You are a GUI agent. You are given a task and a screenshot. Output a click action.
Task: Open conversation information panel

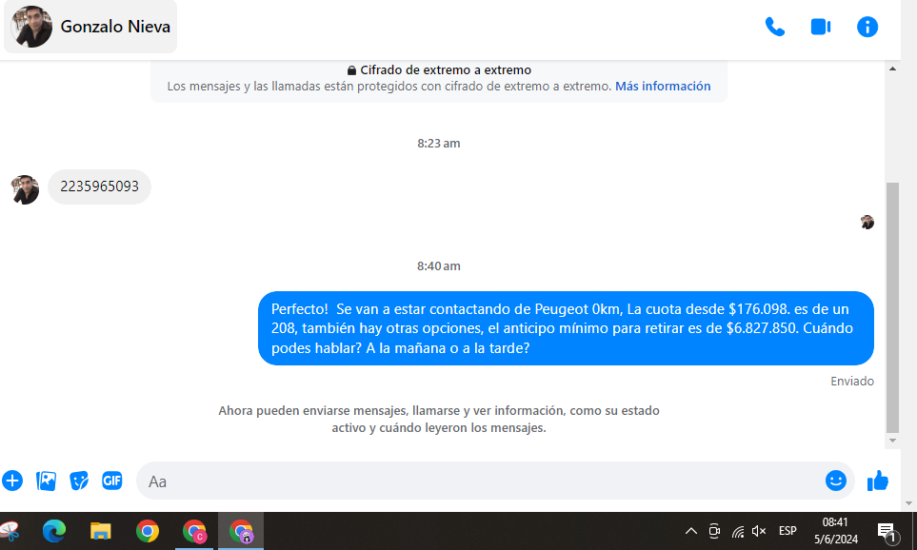pos(867,27)
